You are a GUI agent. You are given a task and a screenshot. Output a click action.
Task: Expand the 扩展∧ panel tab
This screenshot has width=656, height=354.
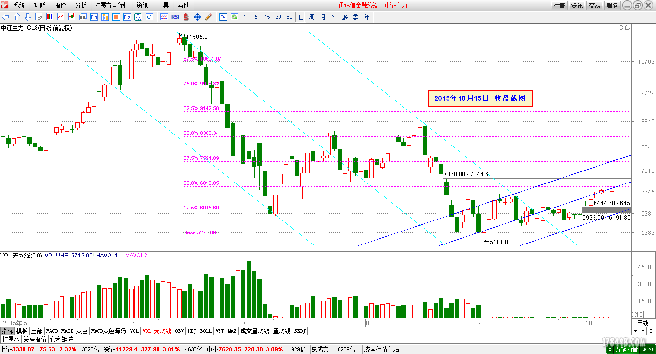tap(10, 339)
